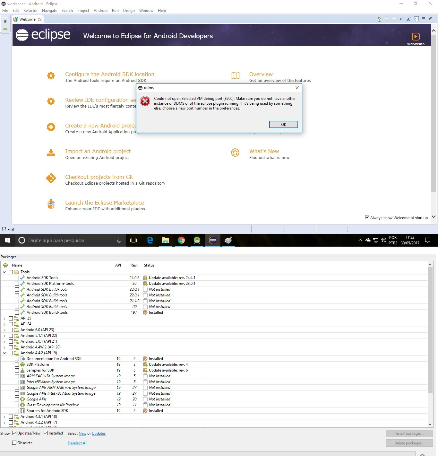The image size is (438, 456).
Task: Click the Enlarge font size icon
Action: (409, 19)
